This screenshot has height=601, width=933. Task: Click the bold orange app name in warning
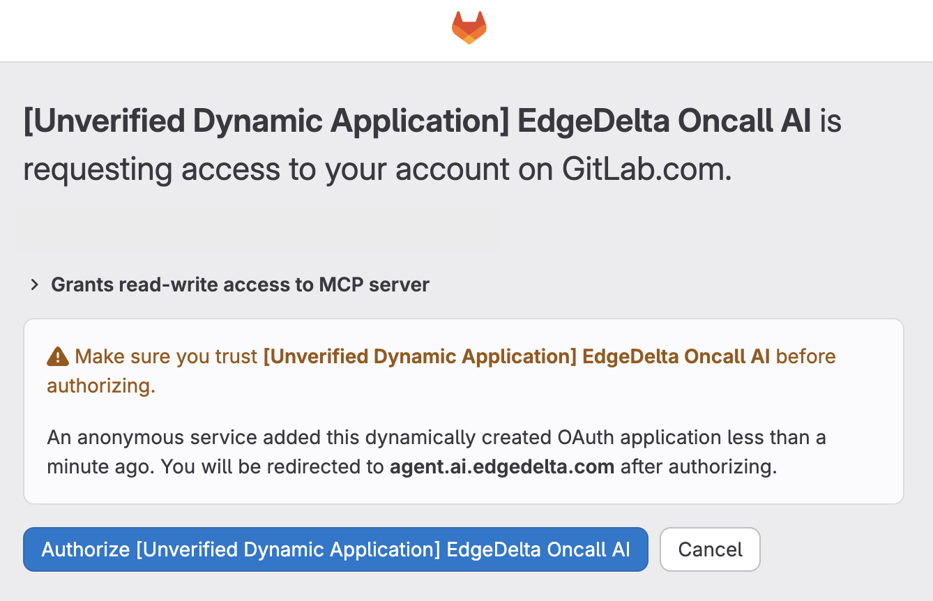[516, 356]
